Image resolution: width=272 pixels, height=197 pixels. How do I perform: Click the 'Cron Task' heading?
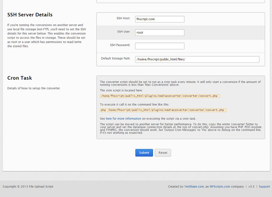point(20,78)
